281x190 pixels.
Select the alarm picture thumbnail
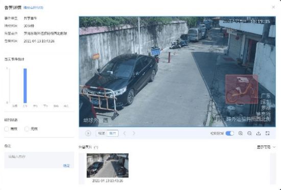(107, 165)
